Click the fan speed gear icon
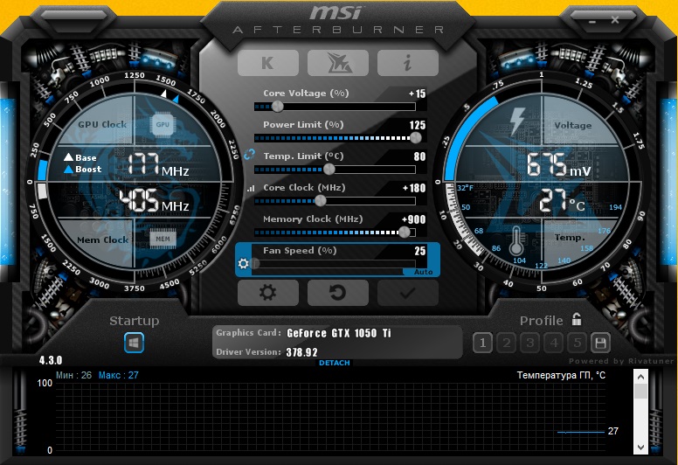 coord(244,263)
